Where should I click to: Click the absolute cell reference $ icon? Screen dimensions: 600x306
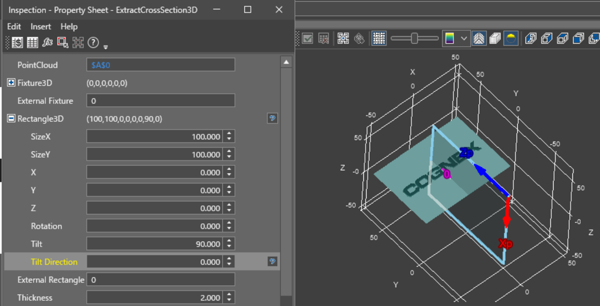coord(18,42)
